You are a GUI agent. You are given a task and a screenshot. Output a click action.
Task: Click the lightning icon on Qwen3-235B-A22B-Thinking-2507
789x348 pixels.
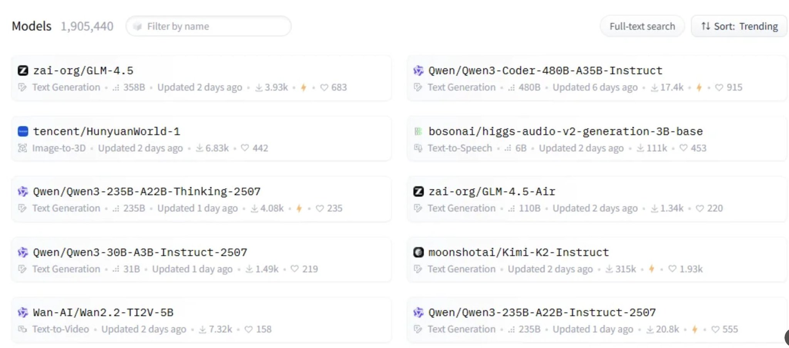pyautogui.click(x=299, y=208)
